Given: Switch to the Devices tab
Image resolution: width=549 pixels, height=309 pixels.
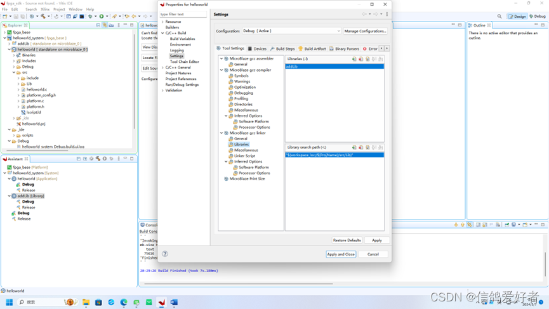Looking at the screenshot, I should coord(257,49).
